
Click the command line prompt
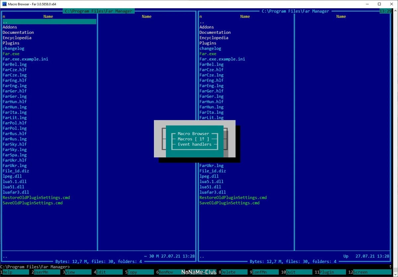[x=35, y=267]
